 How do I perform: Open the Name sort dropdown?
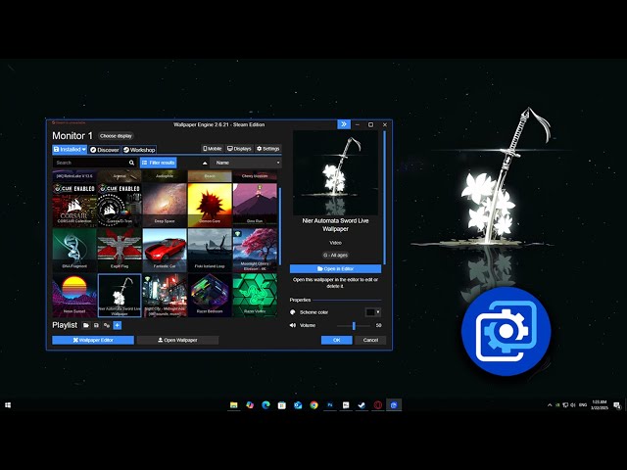pos(247,163)
